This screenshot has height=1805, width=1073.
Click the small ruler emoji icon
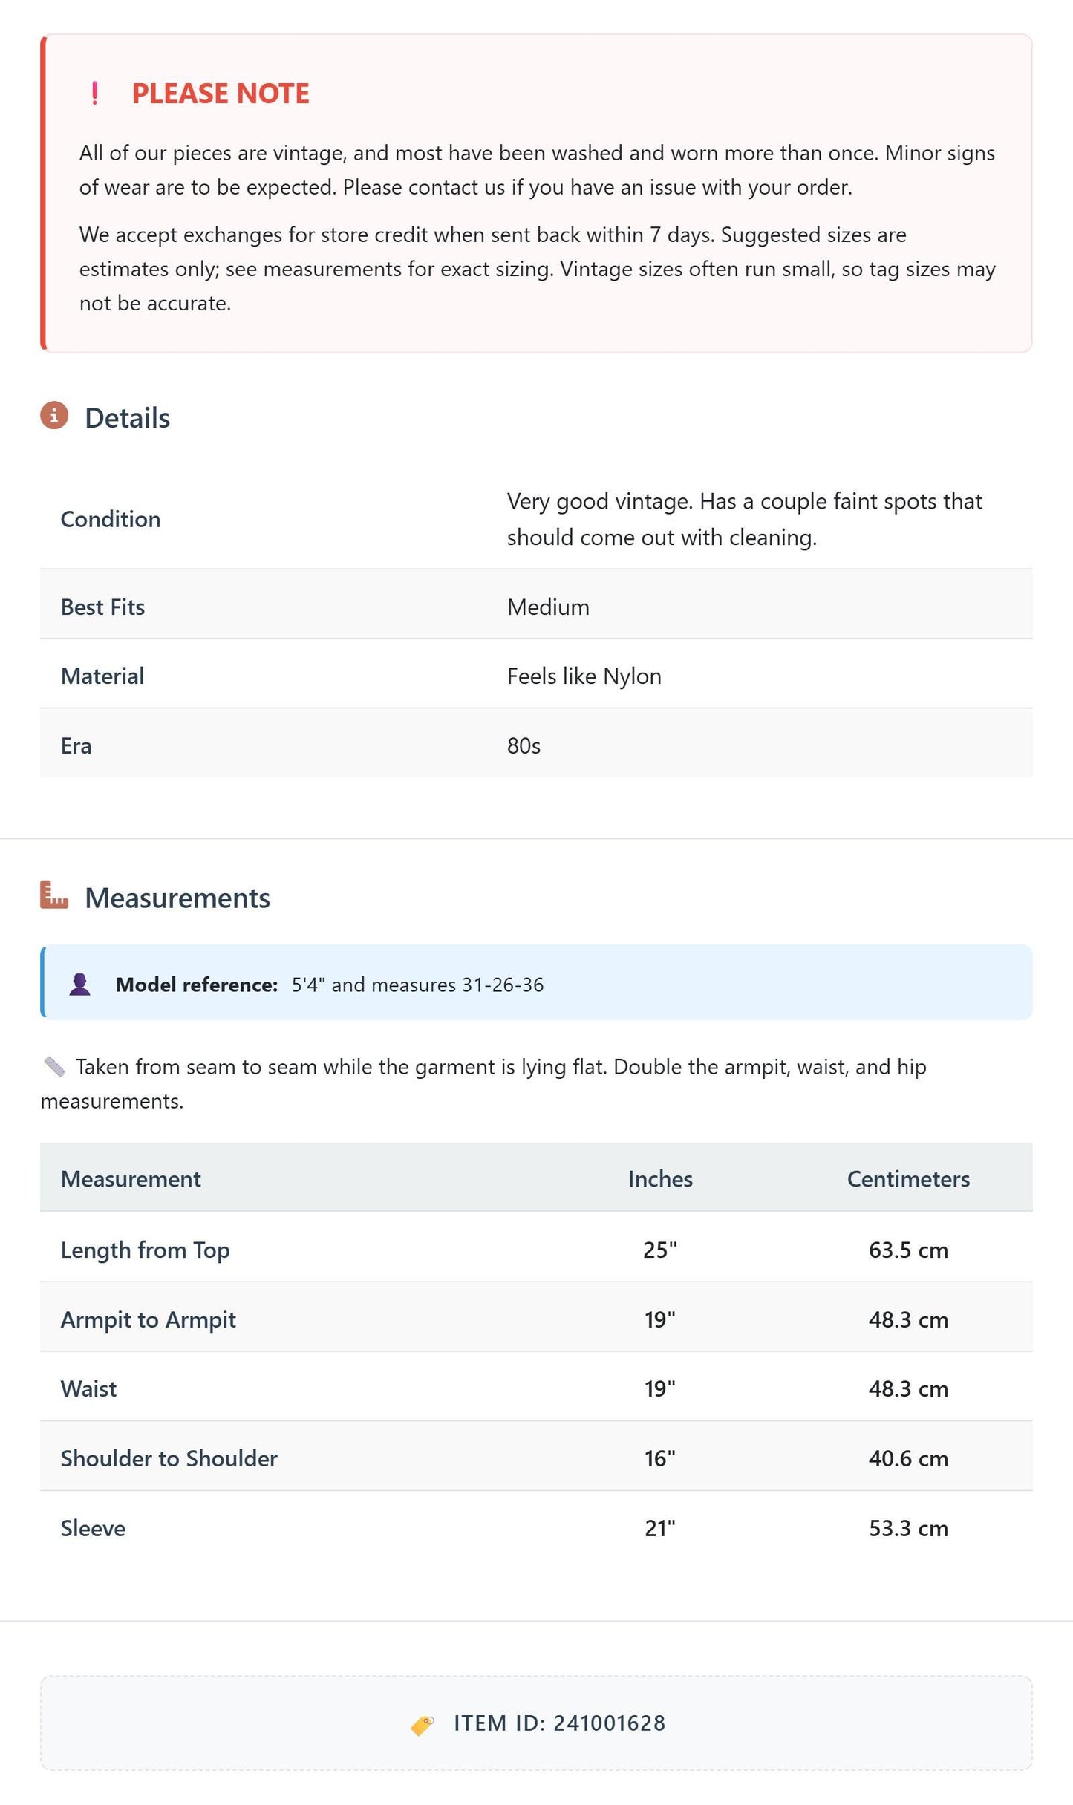(54, 1067)
